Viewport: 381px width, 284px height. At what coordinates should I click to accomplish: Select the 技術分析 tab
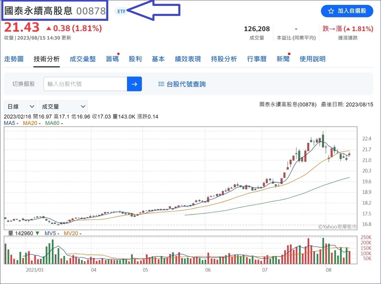tap(47, 59)
